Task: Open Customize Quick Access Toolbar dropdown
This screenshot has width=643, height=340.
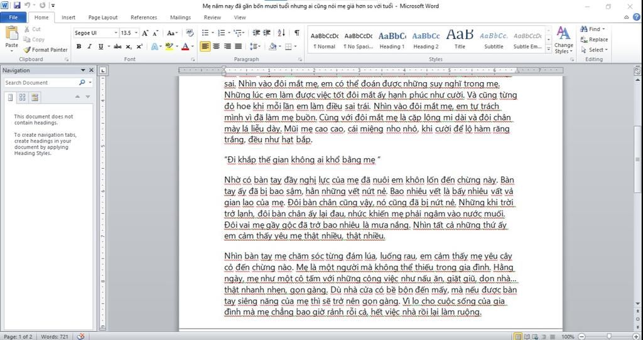Action: tap(53, 6)
